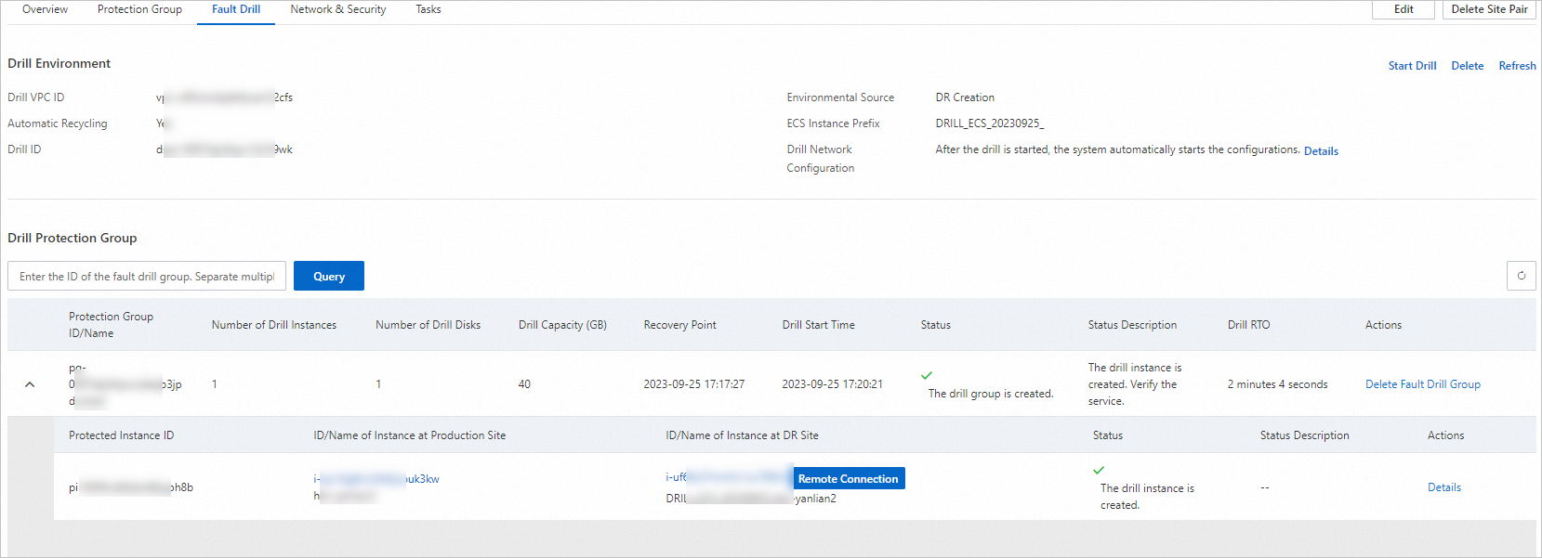Click the Number of Drill Instances column header
Viewport: 1542px width, 558px height.
274,325
